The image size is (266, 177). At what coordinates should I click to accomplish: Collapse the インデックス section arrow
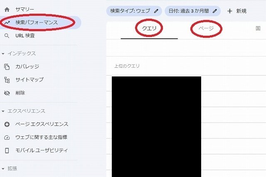coord(3,54)
